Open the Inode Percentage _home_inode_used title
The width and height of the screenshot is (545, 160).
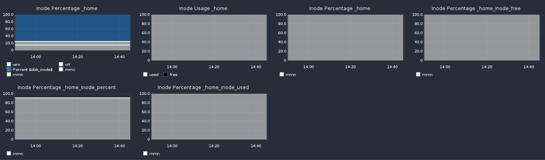pyautogui.click(x=203, y=88)
